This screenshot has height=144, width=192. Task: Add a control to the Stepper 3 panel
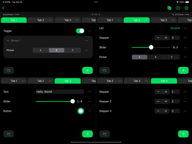183,134
